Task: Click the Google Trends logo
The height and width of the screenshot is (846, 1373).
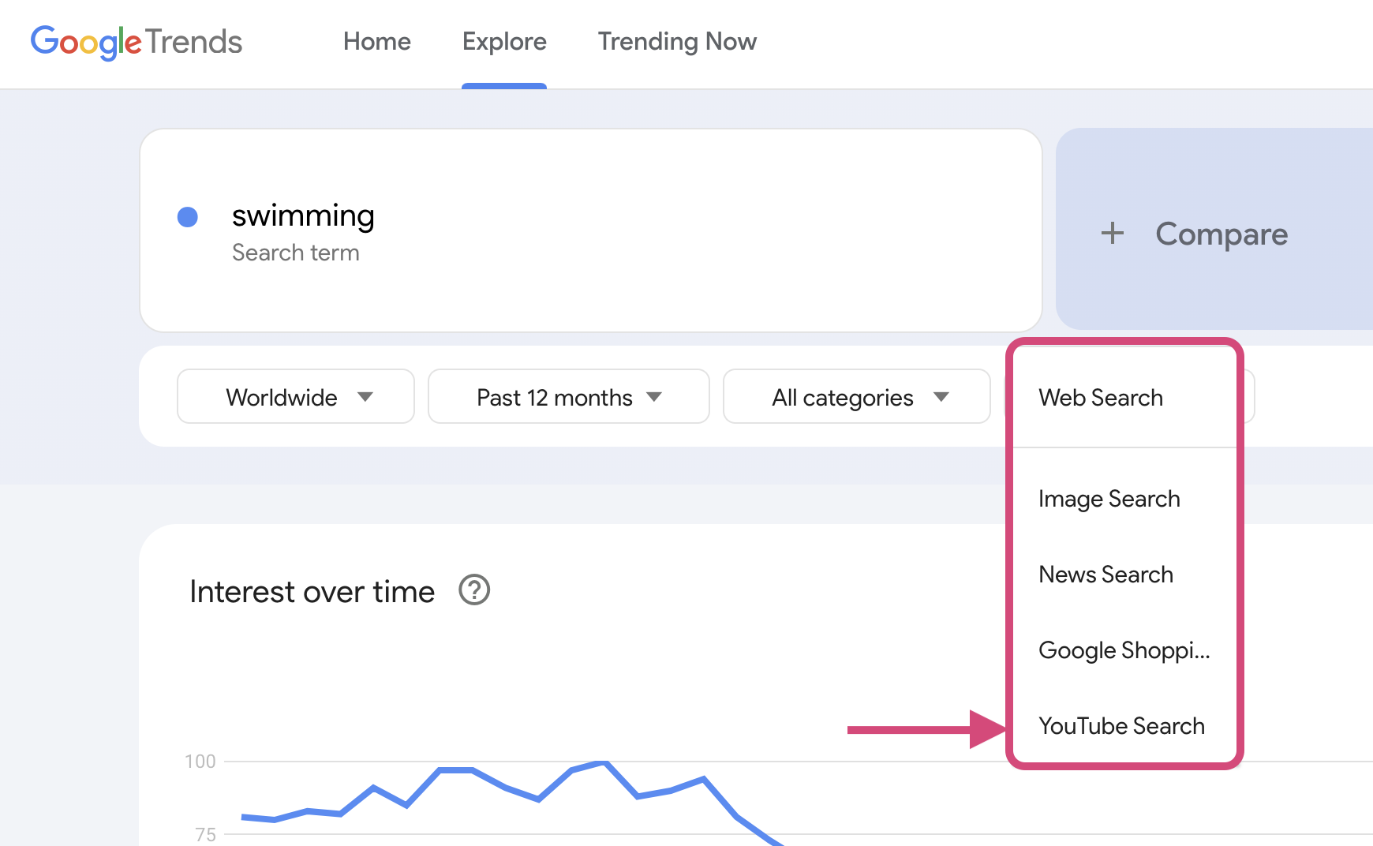Action: (136, 42)
